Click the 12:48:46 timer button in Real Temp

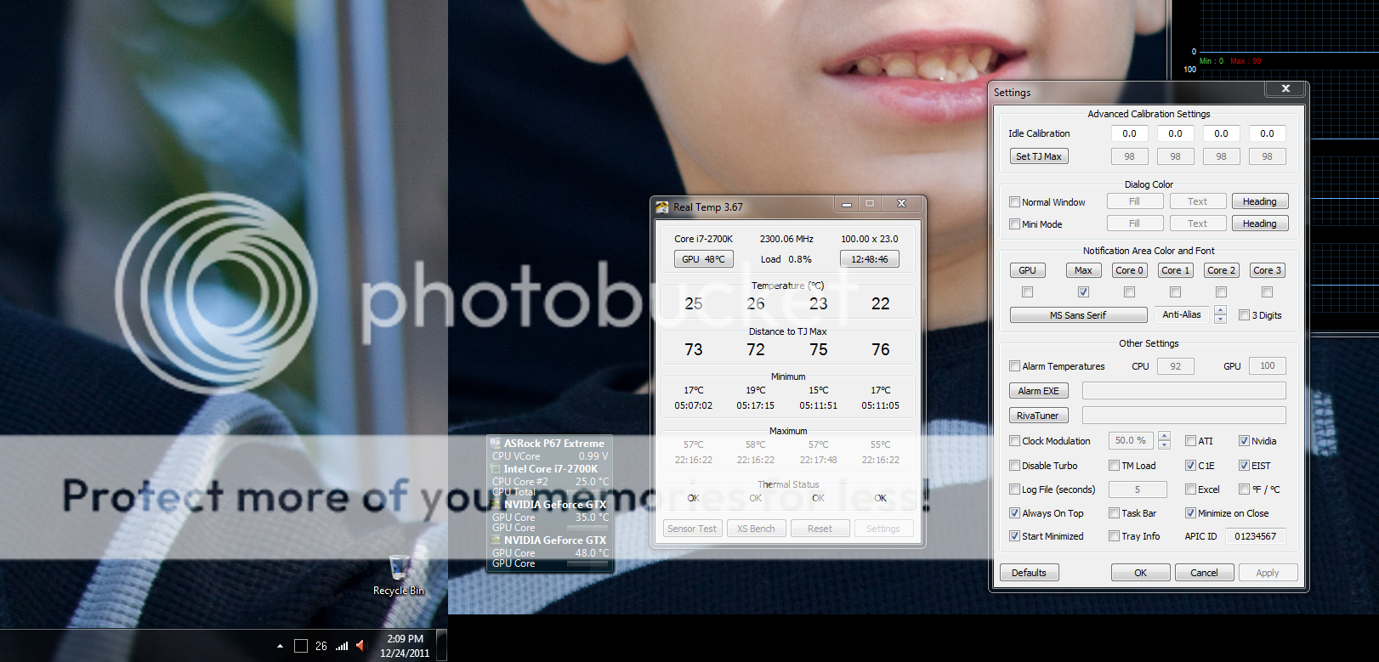pos(870,259)
